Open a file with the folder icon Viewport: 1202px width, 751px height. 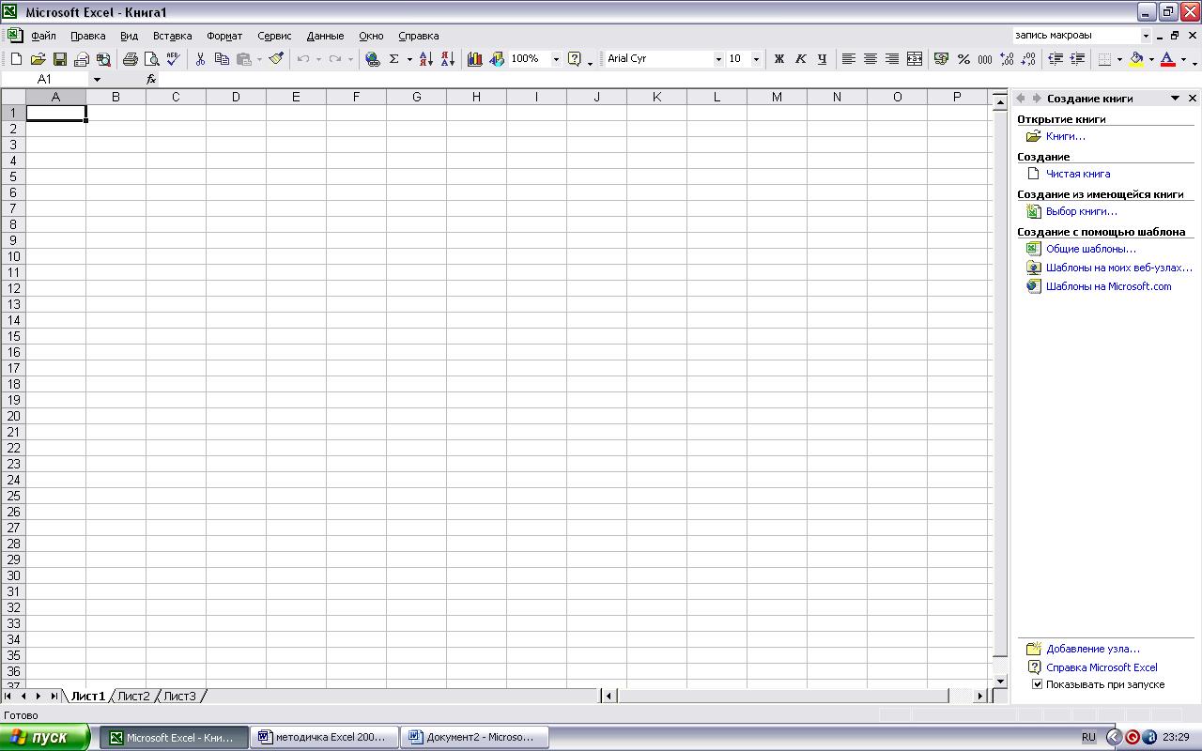pyautogui.click(x=38, y=58)
